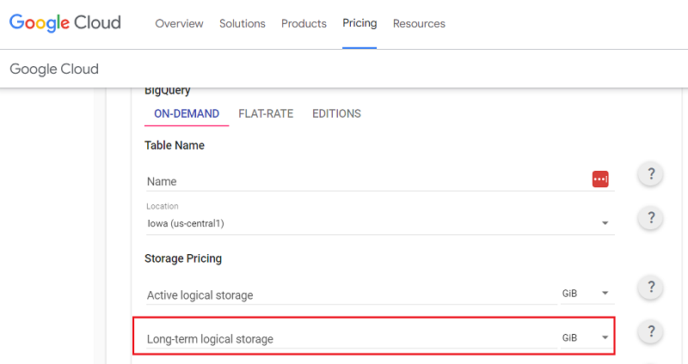
Task: Focus the Long-term logical storage input field
Action: pos(352,338)
